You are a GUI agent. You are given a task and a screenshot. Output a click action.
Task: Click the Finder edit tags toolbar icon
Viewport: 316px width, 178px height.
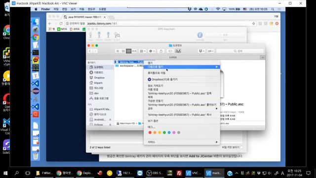pyautogui.click(x=170, y=51)
